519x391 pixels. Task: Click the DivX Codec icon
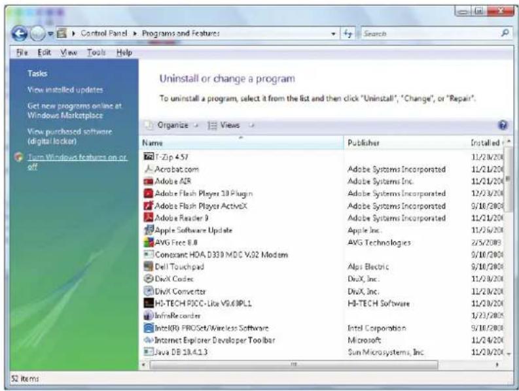149,279
